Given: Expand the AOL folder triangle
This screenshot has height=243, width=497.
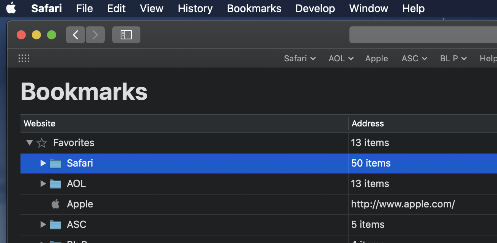Looking at the screenshot, I should [x=43, y=184].
